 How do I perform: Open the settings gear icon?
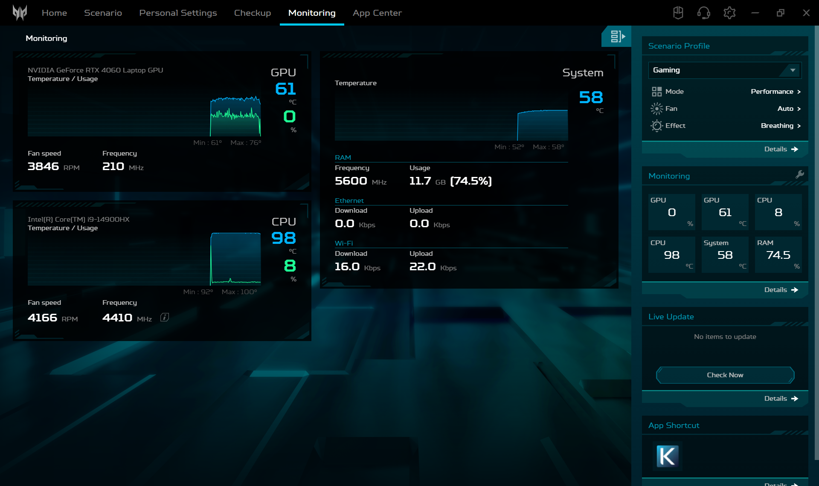coord(729,13)
